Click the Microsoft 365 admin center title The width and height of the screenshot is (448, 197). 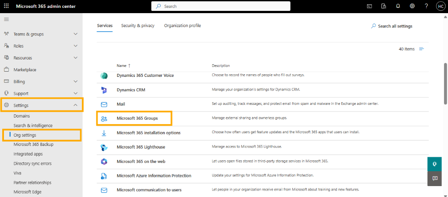45,6
